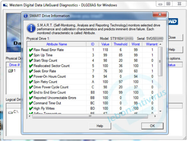
Task: Click OK to dismiss the SMART dialog
Action: [152, 126]
